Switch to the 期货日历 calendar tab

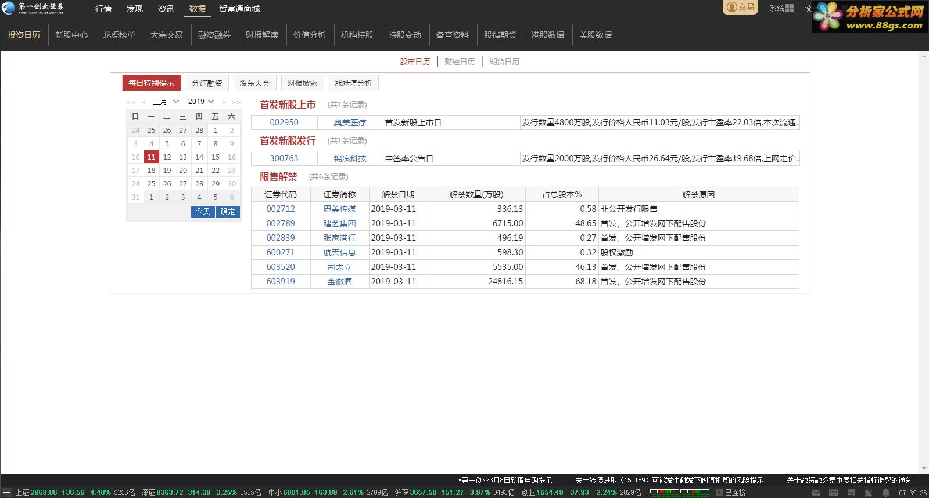(504, 62)
